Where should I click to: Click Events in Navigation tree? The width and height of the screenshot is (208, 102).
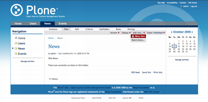tap(22, 54)
